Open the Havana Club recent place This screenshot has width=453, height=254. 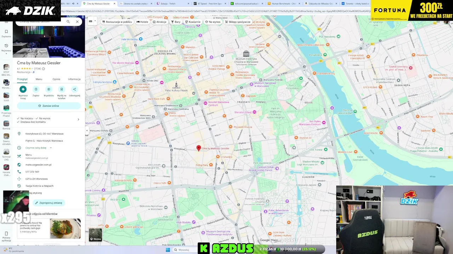click(6, 168)
